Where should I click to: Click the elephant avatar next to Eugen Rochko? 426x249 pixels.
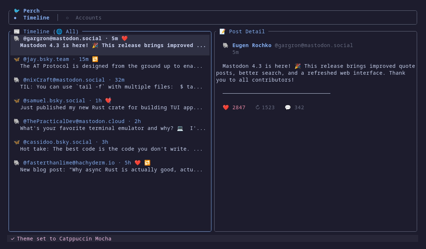pos(225,45)
